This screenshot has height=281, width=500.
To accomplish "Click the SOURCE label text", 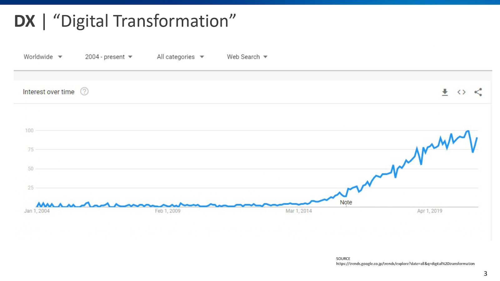I will pyautogui.click(x=343, y=259).
